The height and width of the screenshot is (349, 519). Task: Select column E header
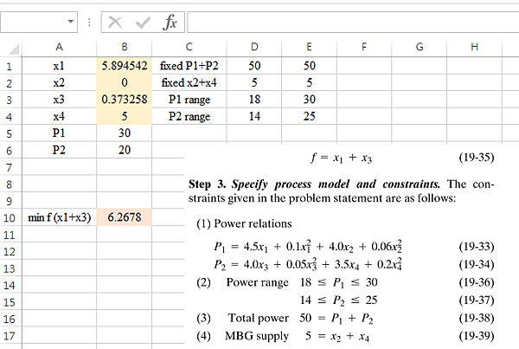[x=309, y=47]
